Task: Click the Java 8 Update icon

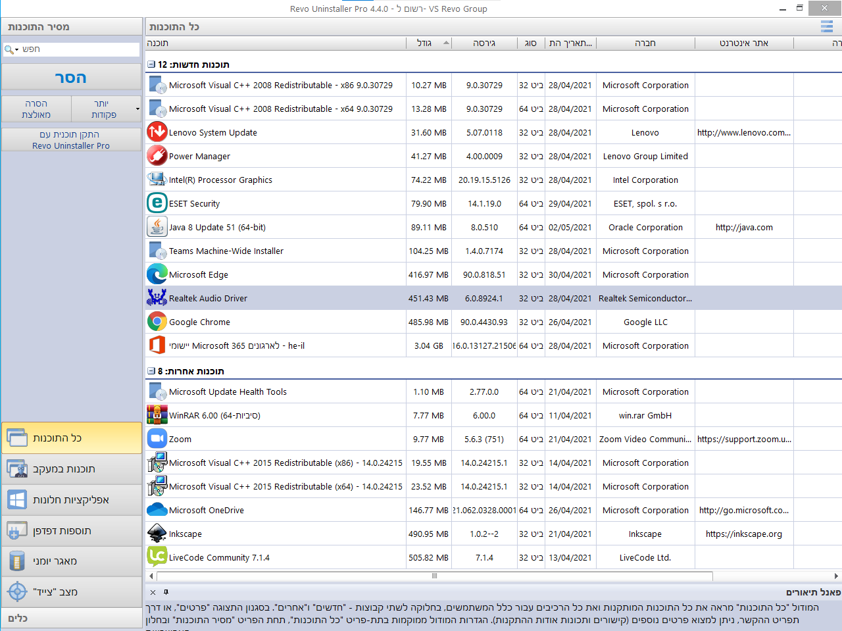Action: [x=157, y=227]
